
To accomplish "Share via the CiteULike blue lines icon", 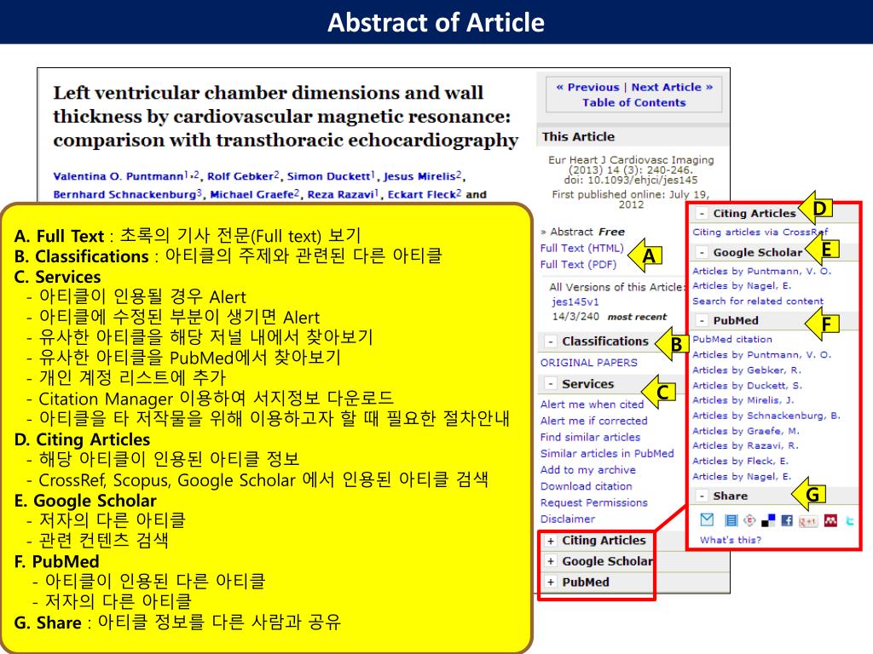I will 731,520.
